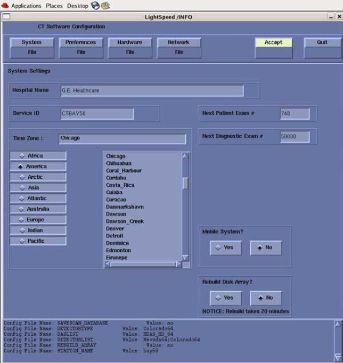Click the log panel scroll-down arrow
The width and height of the screenshot is (343, 363).
click(x=338, y=357)
